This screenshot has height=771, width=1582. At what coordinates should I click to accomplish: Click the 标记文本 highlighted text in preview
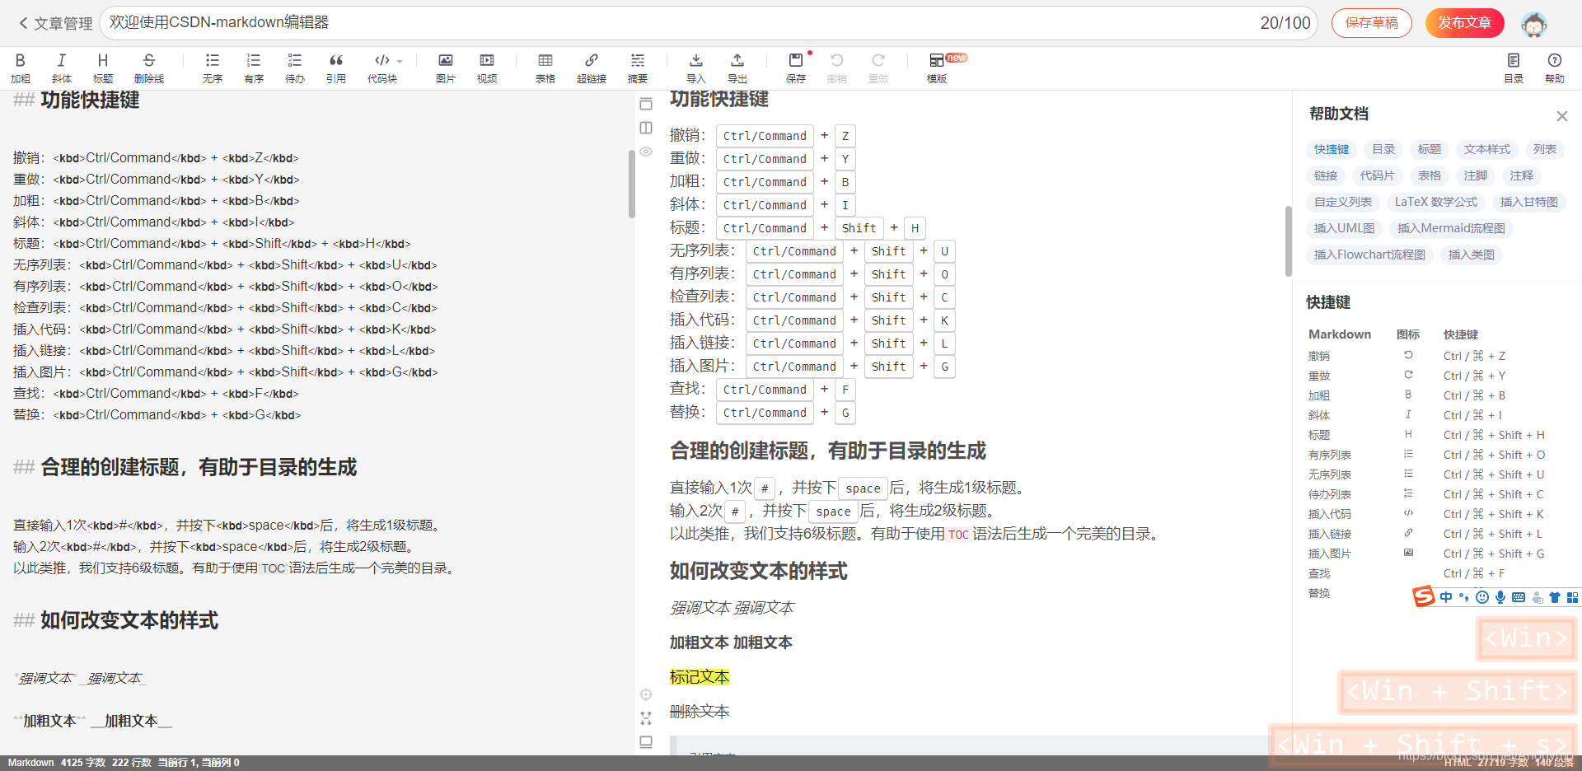point(700,677)
